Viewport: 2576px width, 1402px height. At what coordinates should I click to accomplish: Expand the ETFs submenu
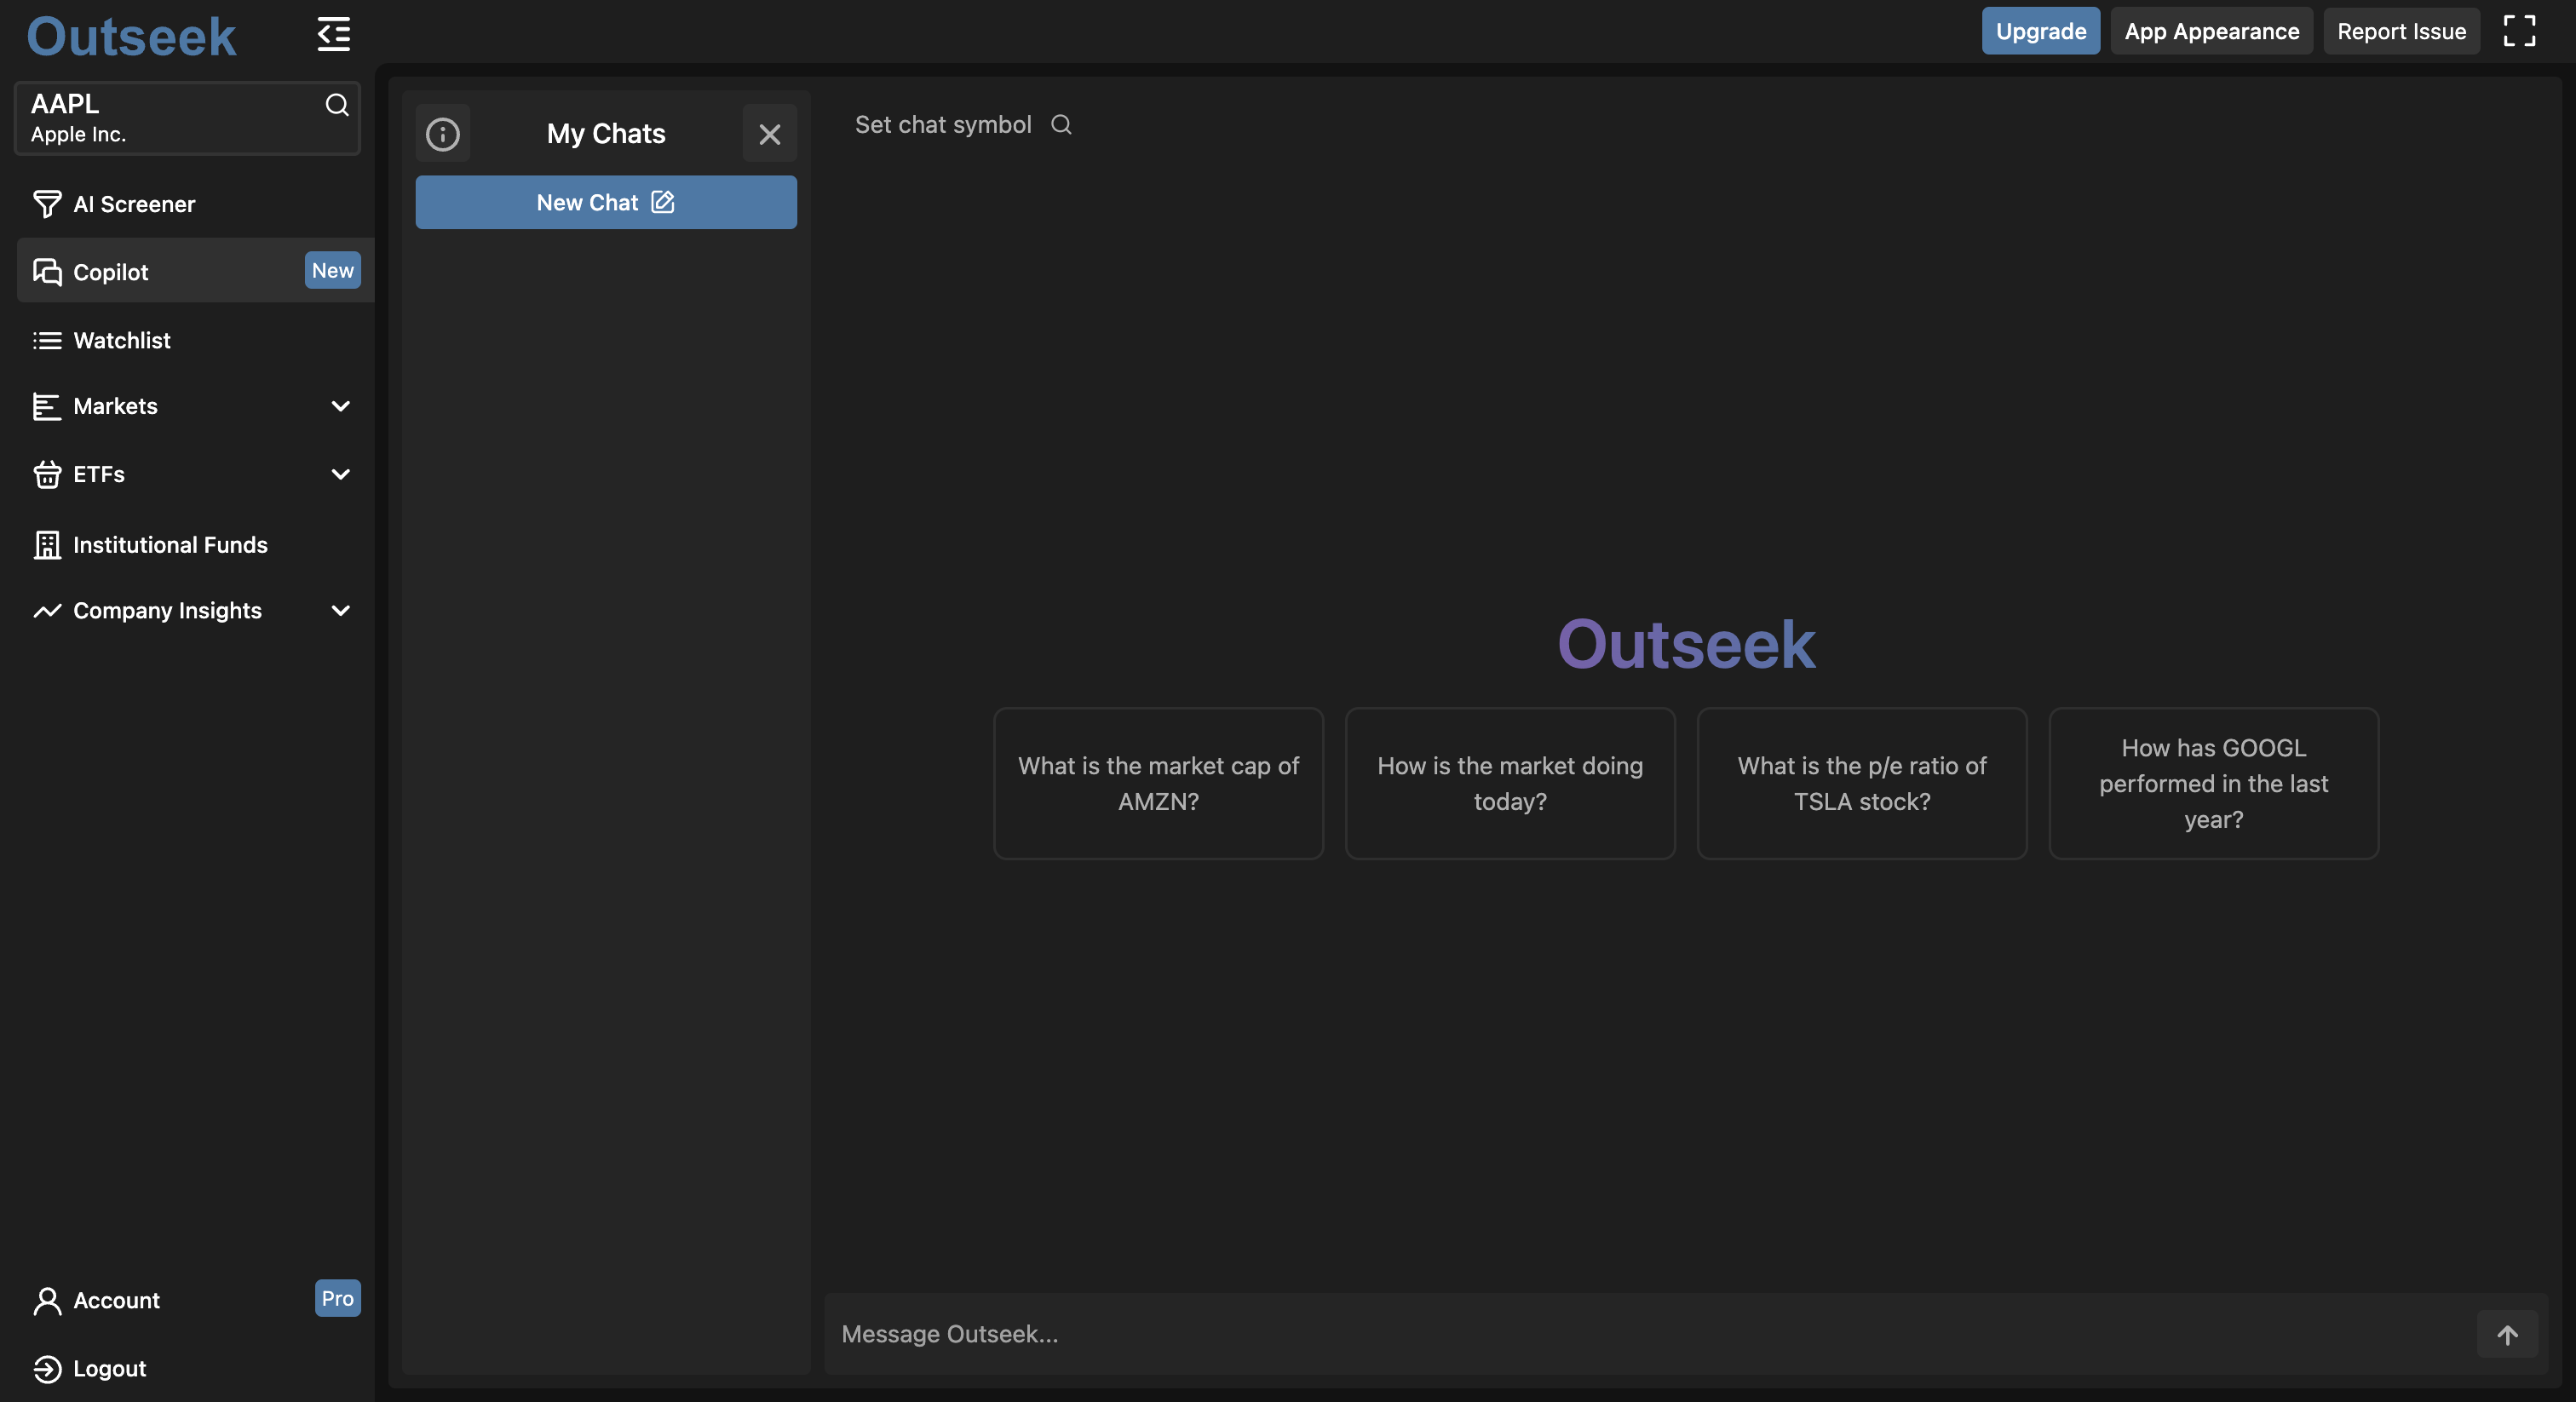point(340,475)
